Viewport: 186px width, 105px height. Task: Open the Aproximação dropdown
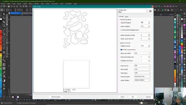pos(142,69)
